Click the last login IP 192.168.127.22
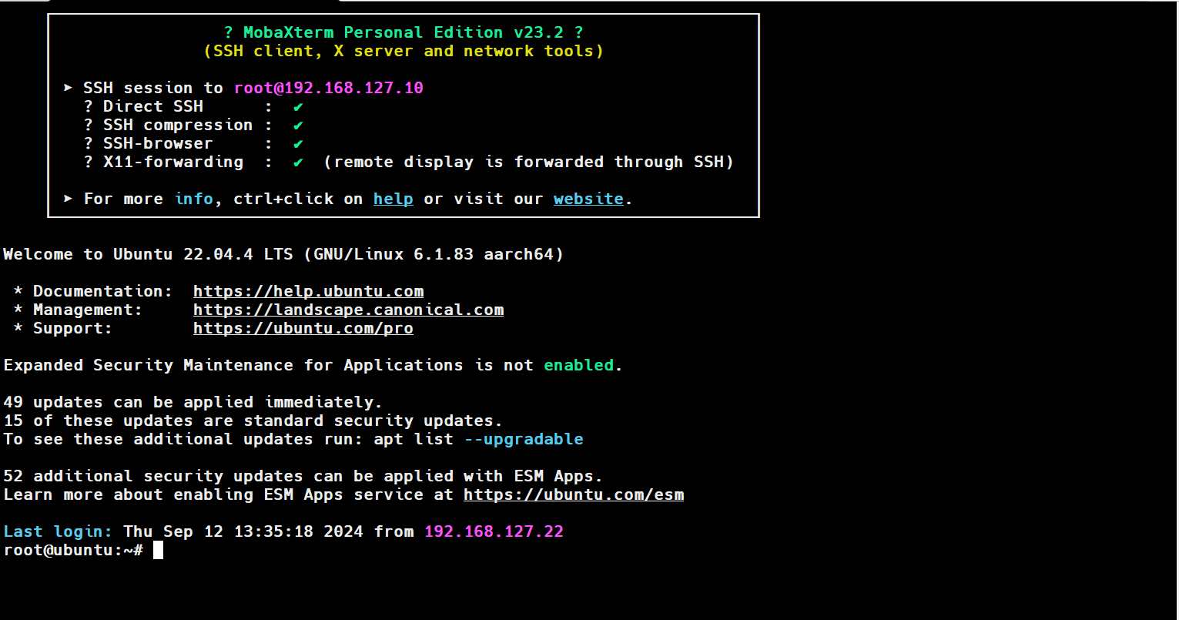Viewport: 1179px width, 620px height. pyautogui.click(x=494, y=532)
